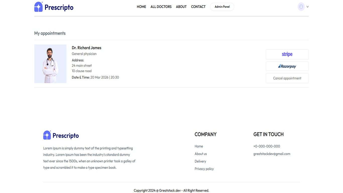This screenshot has height=193, width=343.
Task: Click Dr. Richard James's photo thumbnail
Action: (x=50, y=64)
